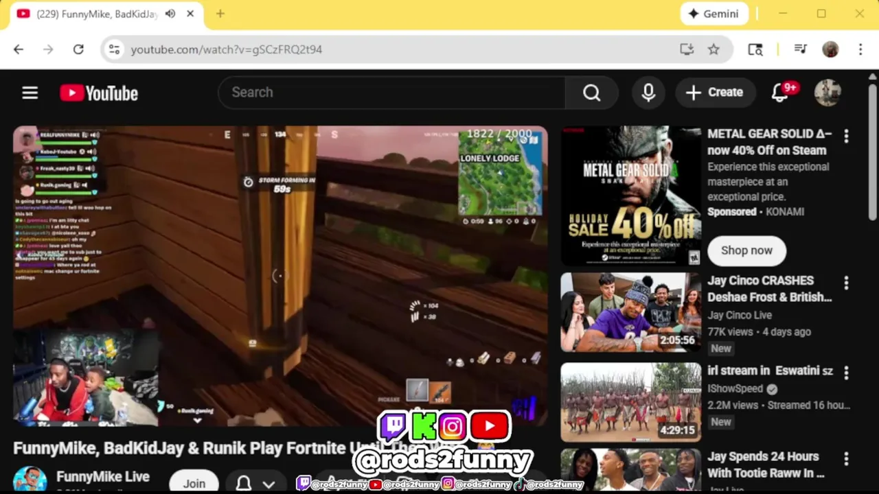Mute the tab via speaker icon

click(x=170, y=14)
